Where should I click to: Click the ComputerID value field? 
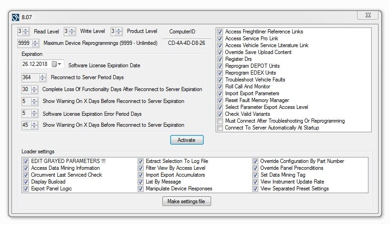(187, 43)
